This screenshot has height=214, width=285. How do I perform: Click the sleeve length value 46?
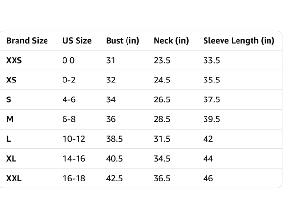[x=208, y=178]
